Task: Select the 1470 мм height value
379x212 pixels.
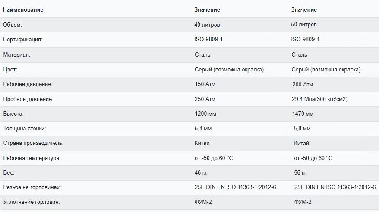Action: [x=303, y=114]
